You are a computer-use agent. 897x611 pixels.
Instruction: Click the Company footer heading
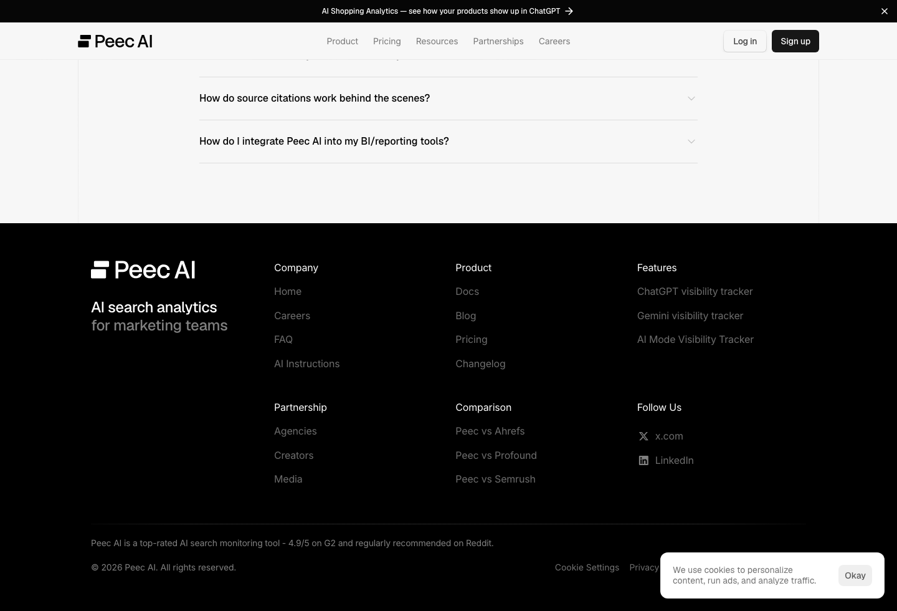(297, 268)
